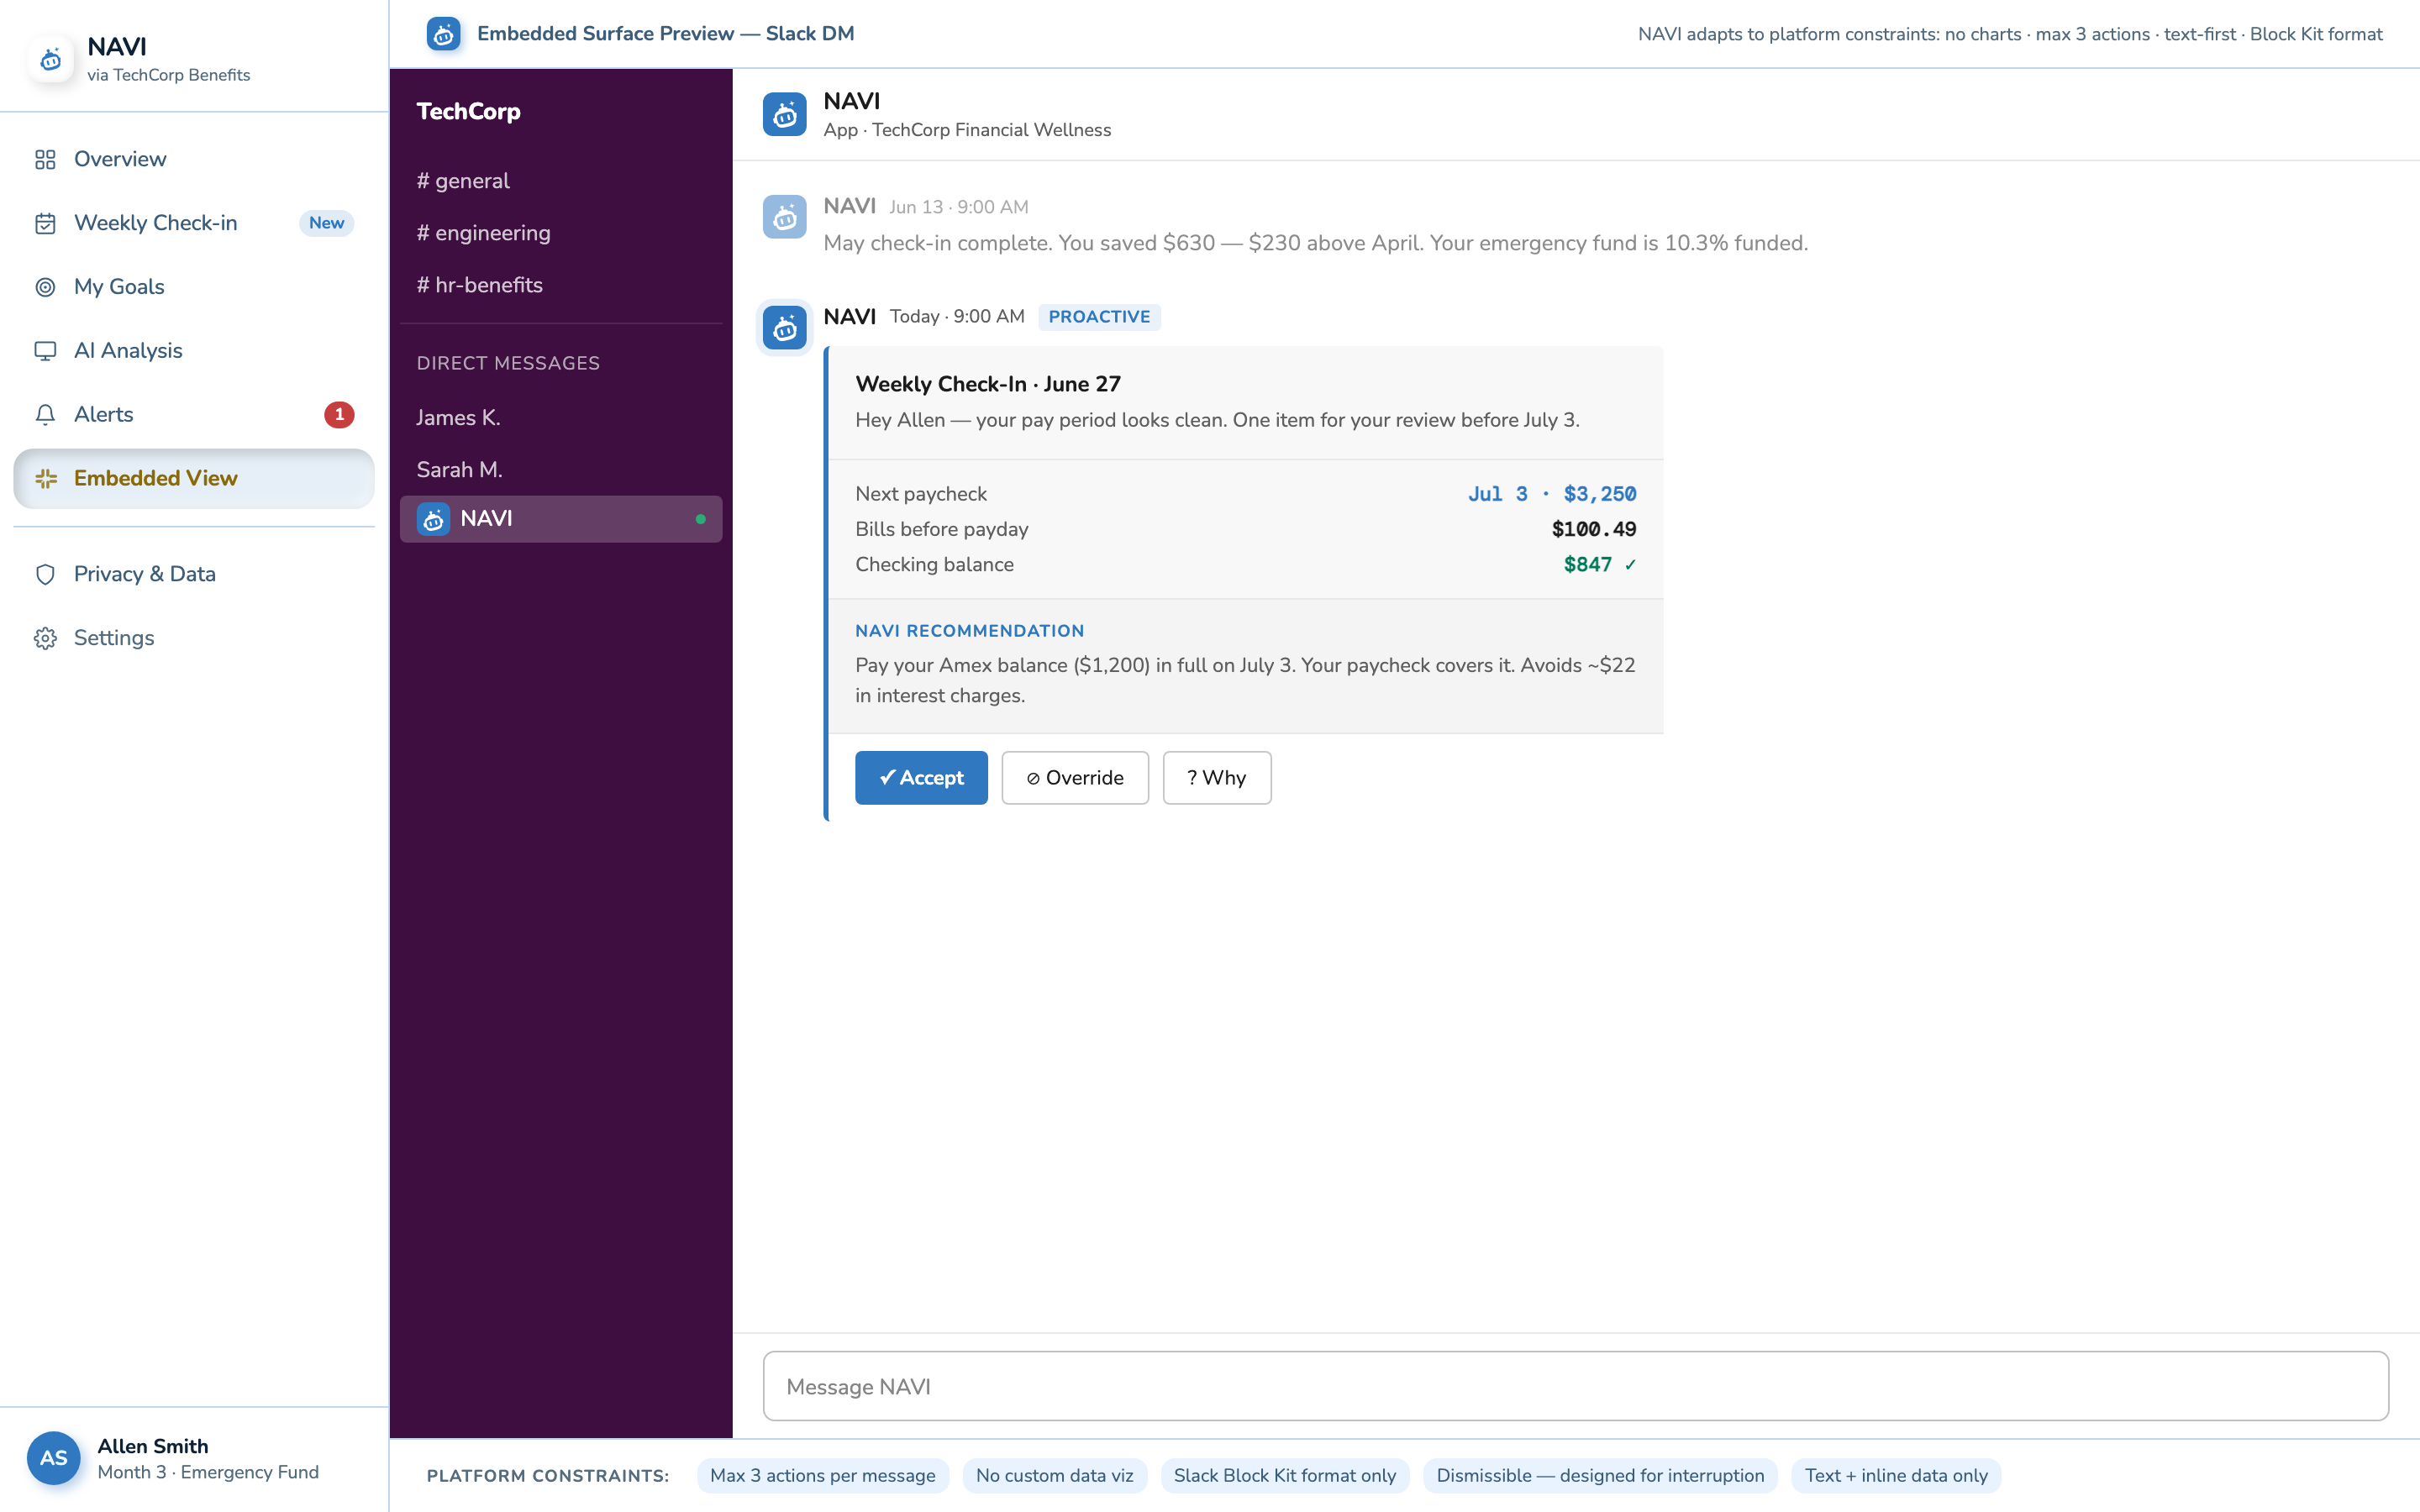This screenshot has height=1512, width=2420.
Task: Click the Slack Block Kit format only chip
Action: (1284, 1475)
